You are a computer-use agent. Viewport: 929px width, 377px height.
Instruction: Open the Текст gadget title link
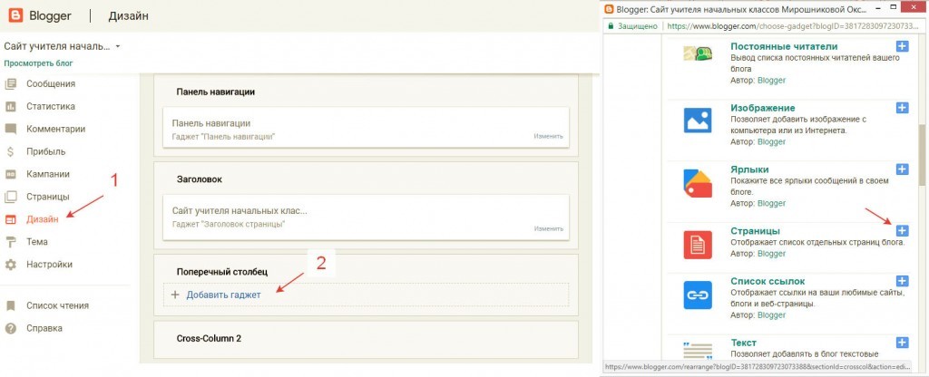pos(744,342)
